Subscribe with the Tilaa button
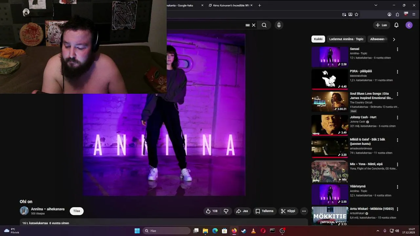The width and height of the screenshot is (420, 236). click(77, 211)
